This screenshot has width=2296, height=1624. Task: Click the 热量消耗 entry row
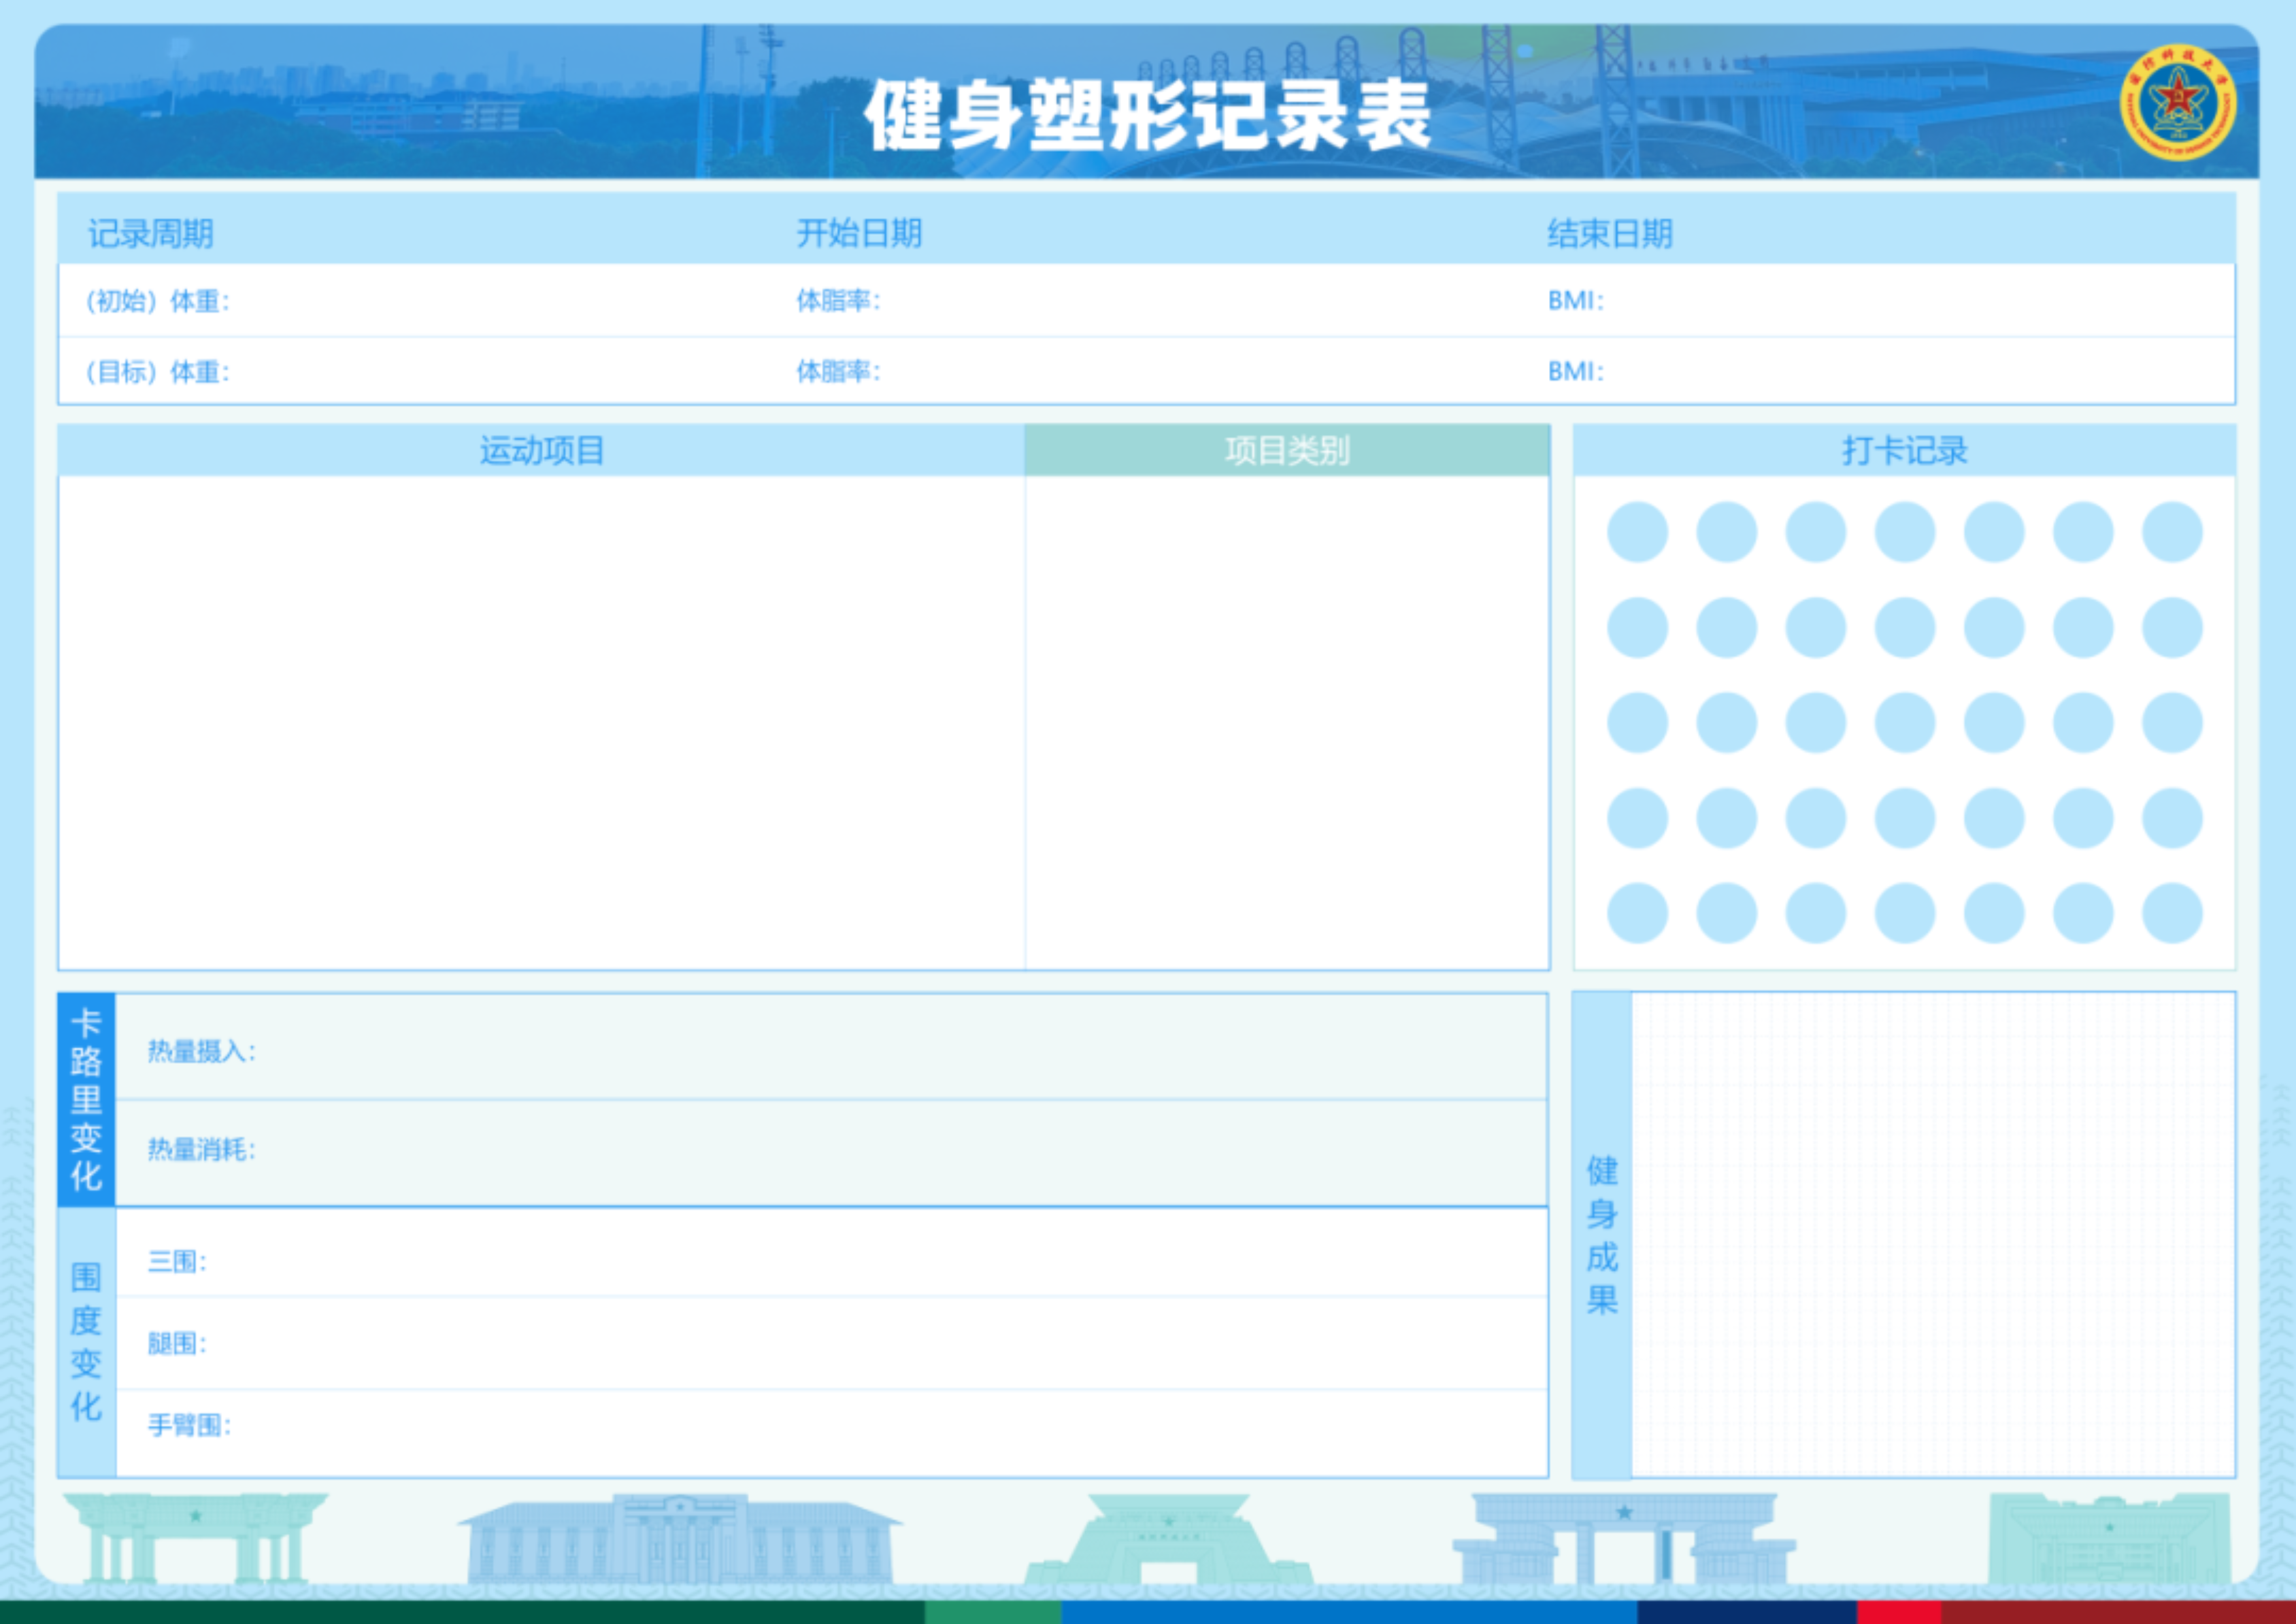[x=831, y=1150]
